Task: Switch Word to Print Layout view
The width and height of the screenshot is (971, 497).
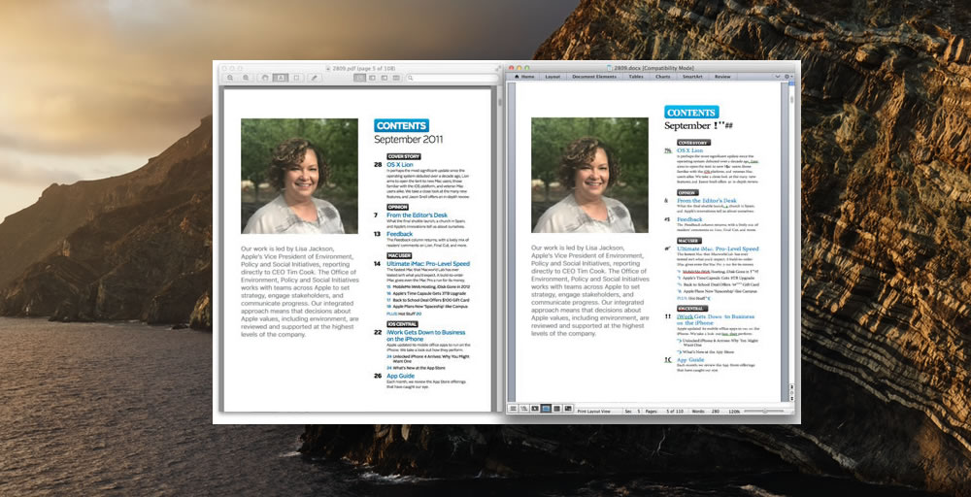Action: 546,409
